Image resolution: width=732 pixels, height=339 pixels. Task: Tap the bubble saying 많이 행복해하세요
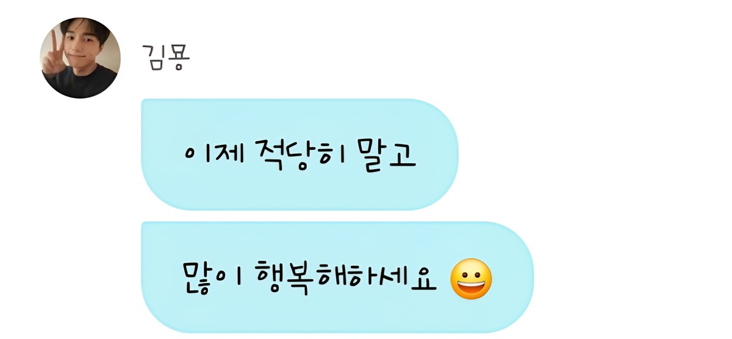click(337, 277)
